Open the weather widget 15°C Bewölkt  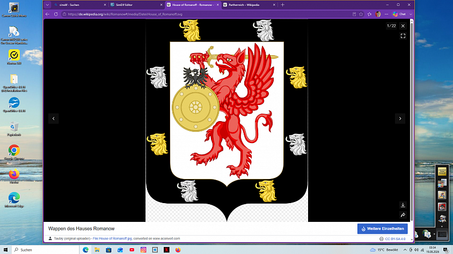[384, 250]
